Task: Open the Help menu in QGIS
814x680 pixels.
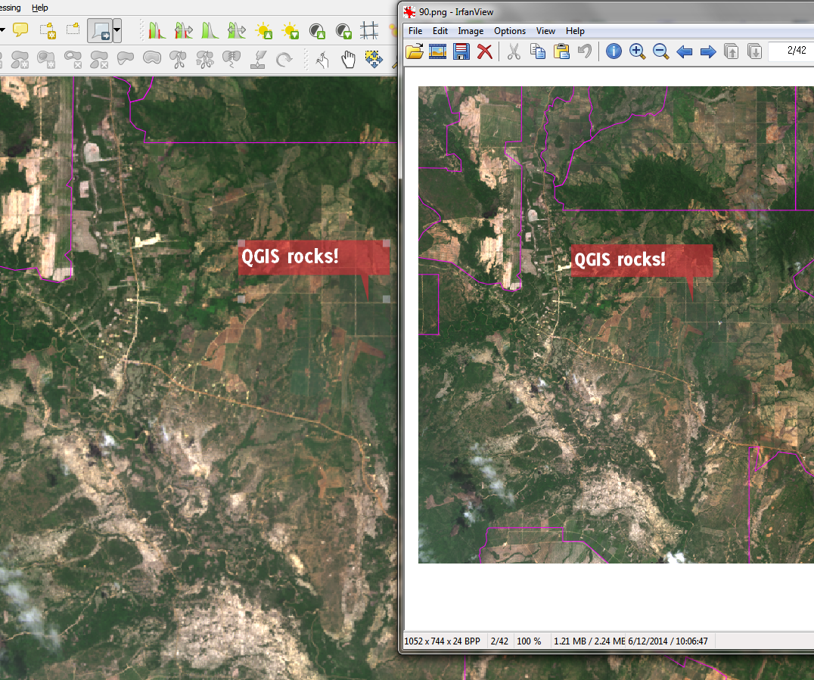Action: pyautogui.click(x=40, y=8)
